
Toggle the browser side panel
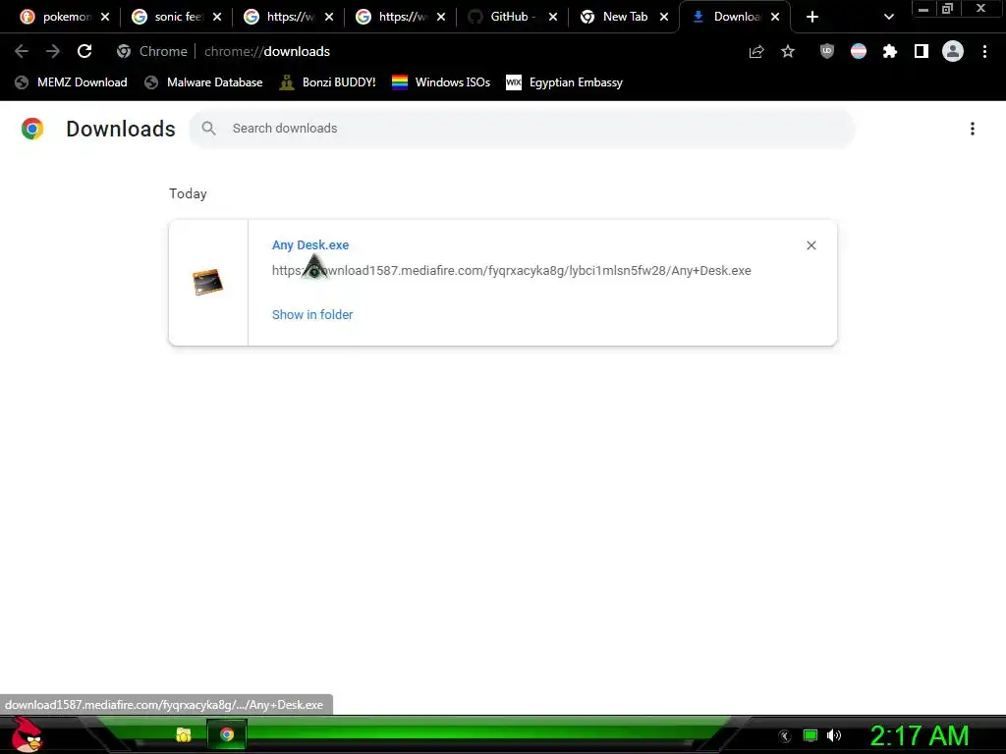(922, 51)
